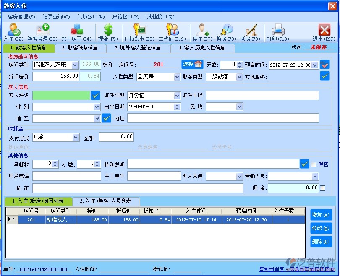Enable the 保密 checkbox

point(314,164)
